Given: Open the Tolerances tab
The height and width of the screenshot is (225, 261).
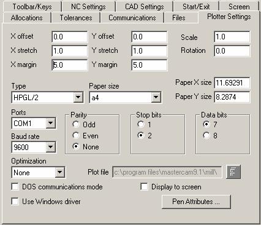Looking at the screenshot, I should tap(76, 18).
